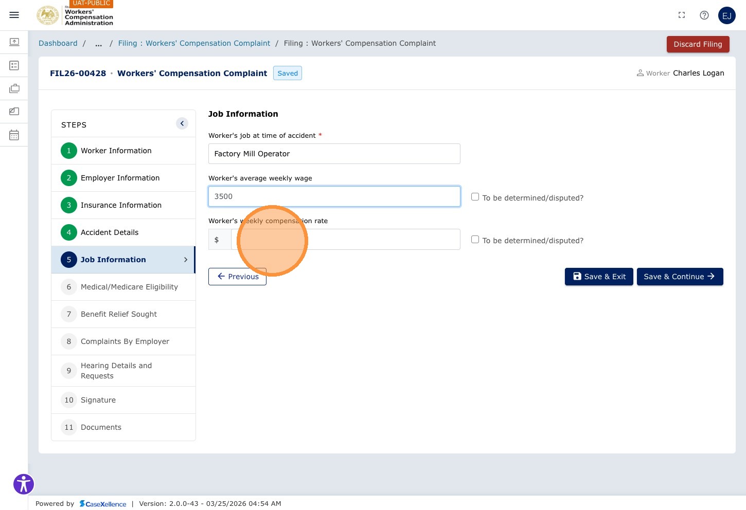Click the version text 2.0.0-43
The width and height of the screenshot is (746, 510).
184,504
